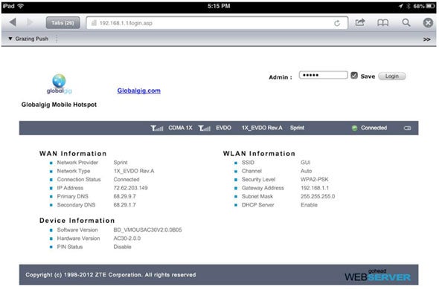Open the Tabs (26) button
The height and width of the screenshot is (289, 439).
point(63,23)
